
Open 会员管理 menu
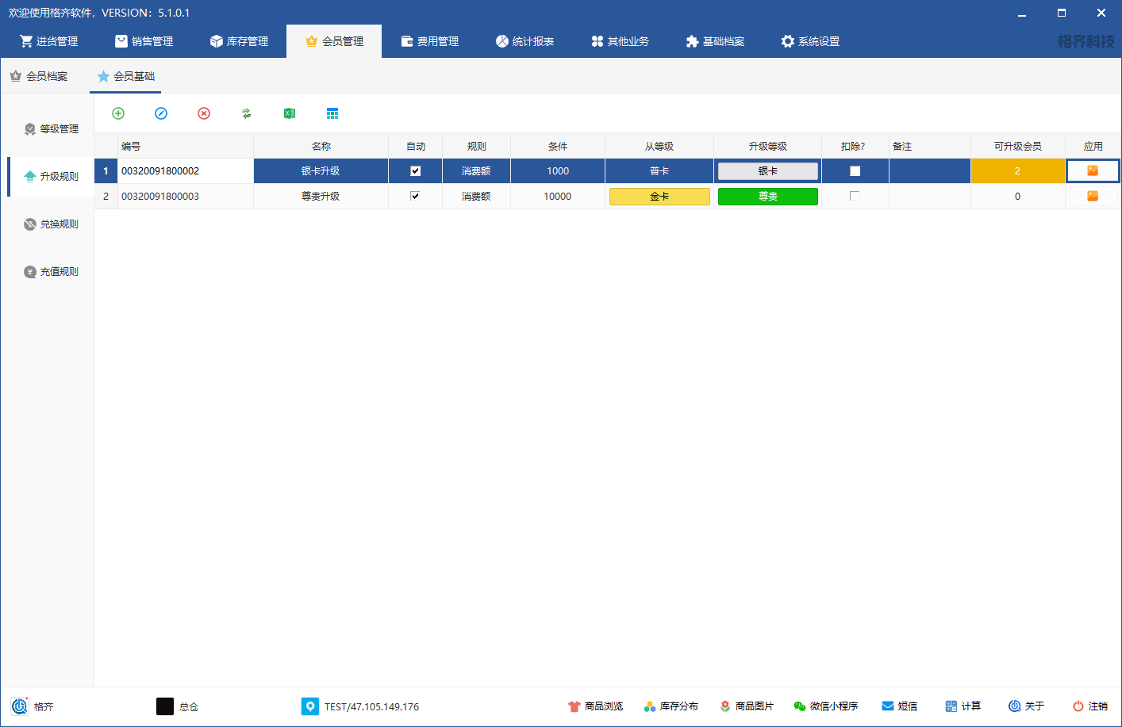334,41
